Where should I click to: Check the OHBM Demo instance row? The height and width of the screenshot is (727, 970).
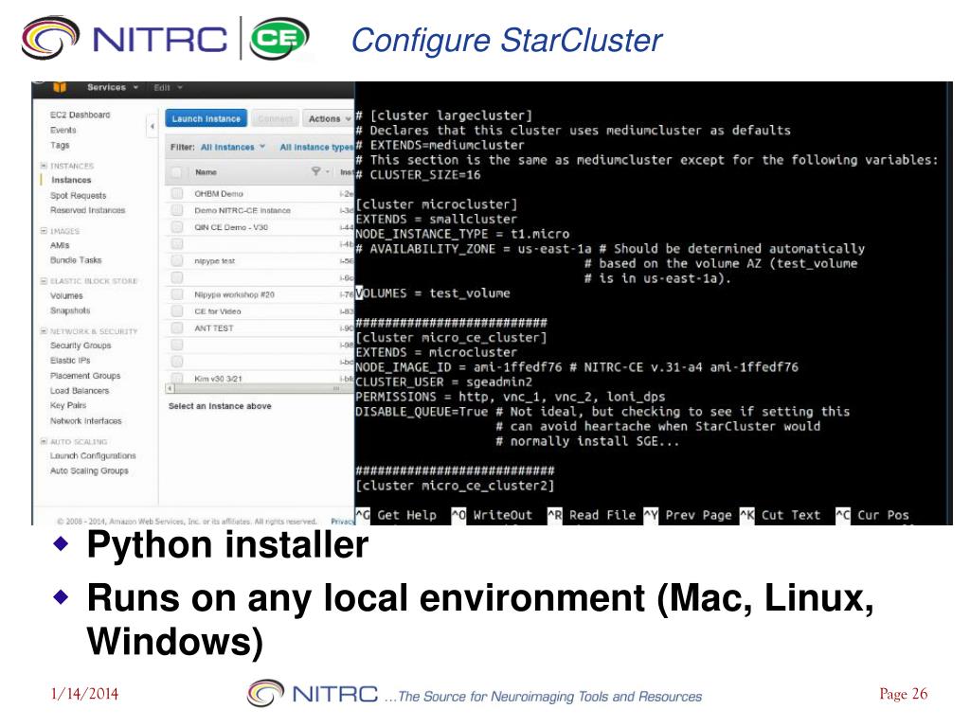point(177,193)
